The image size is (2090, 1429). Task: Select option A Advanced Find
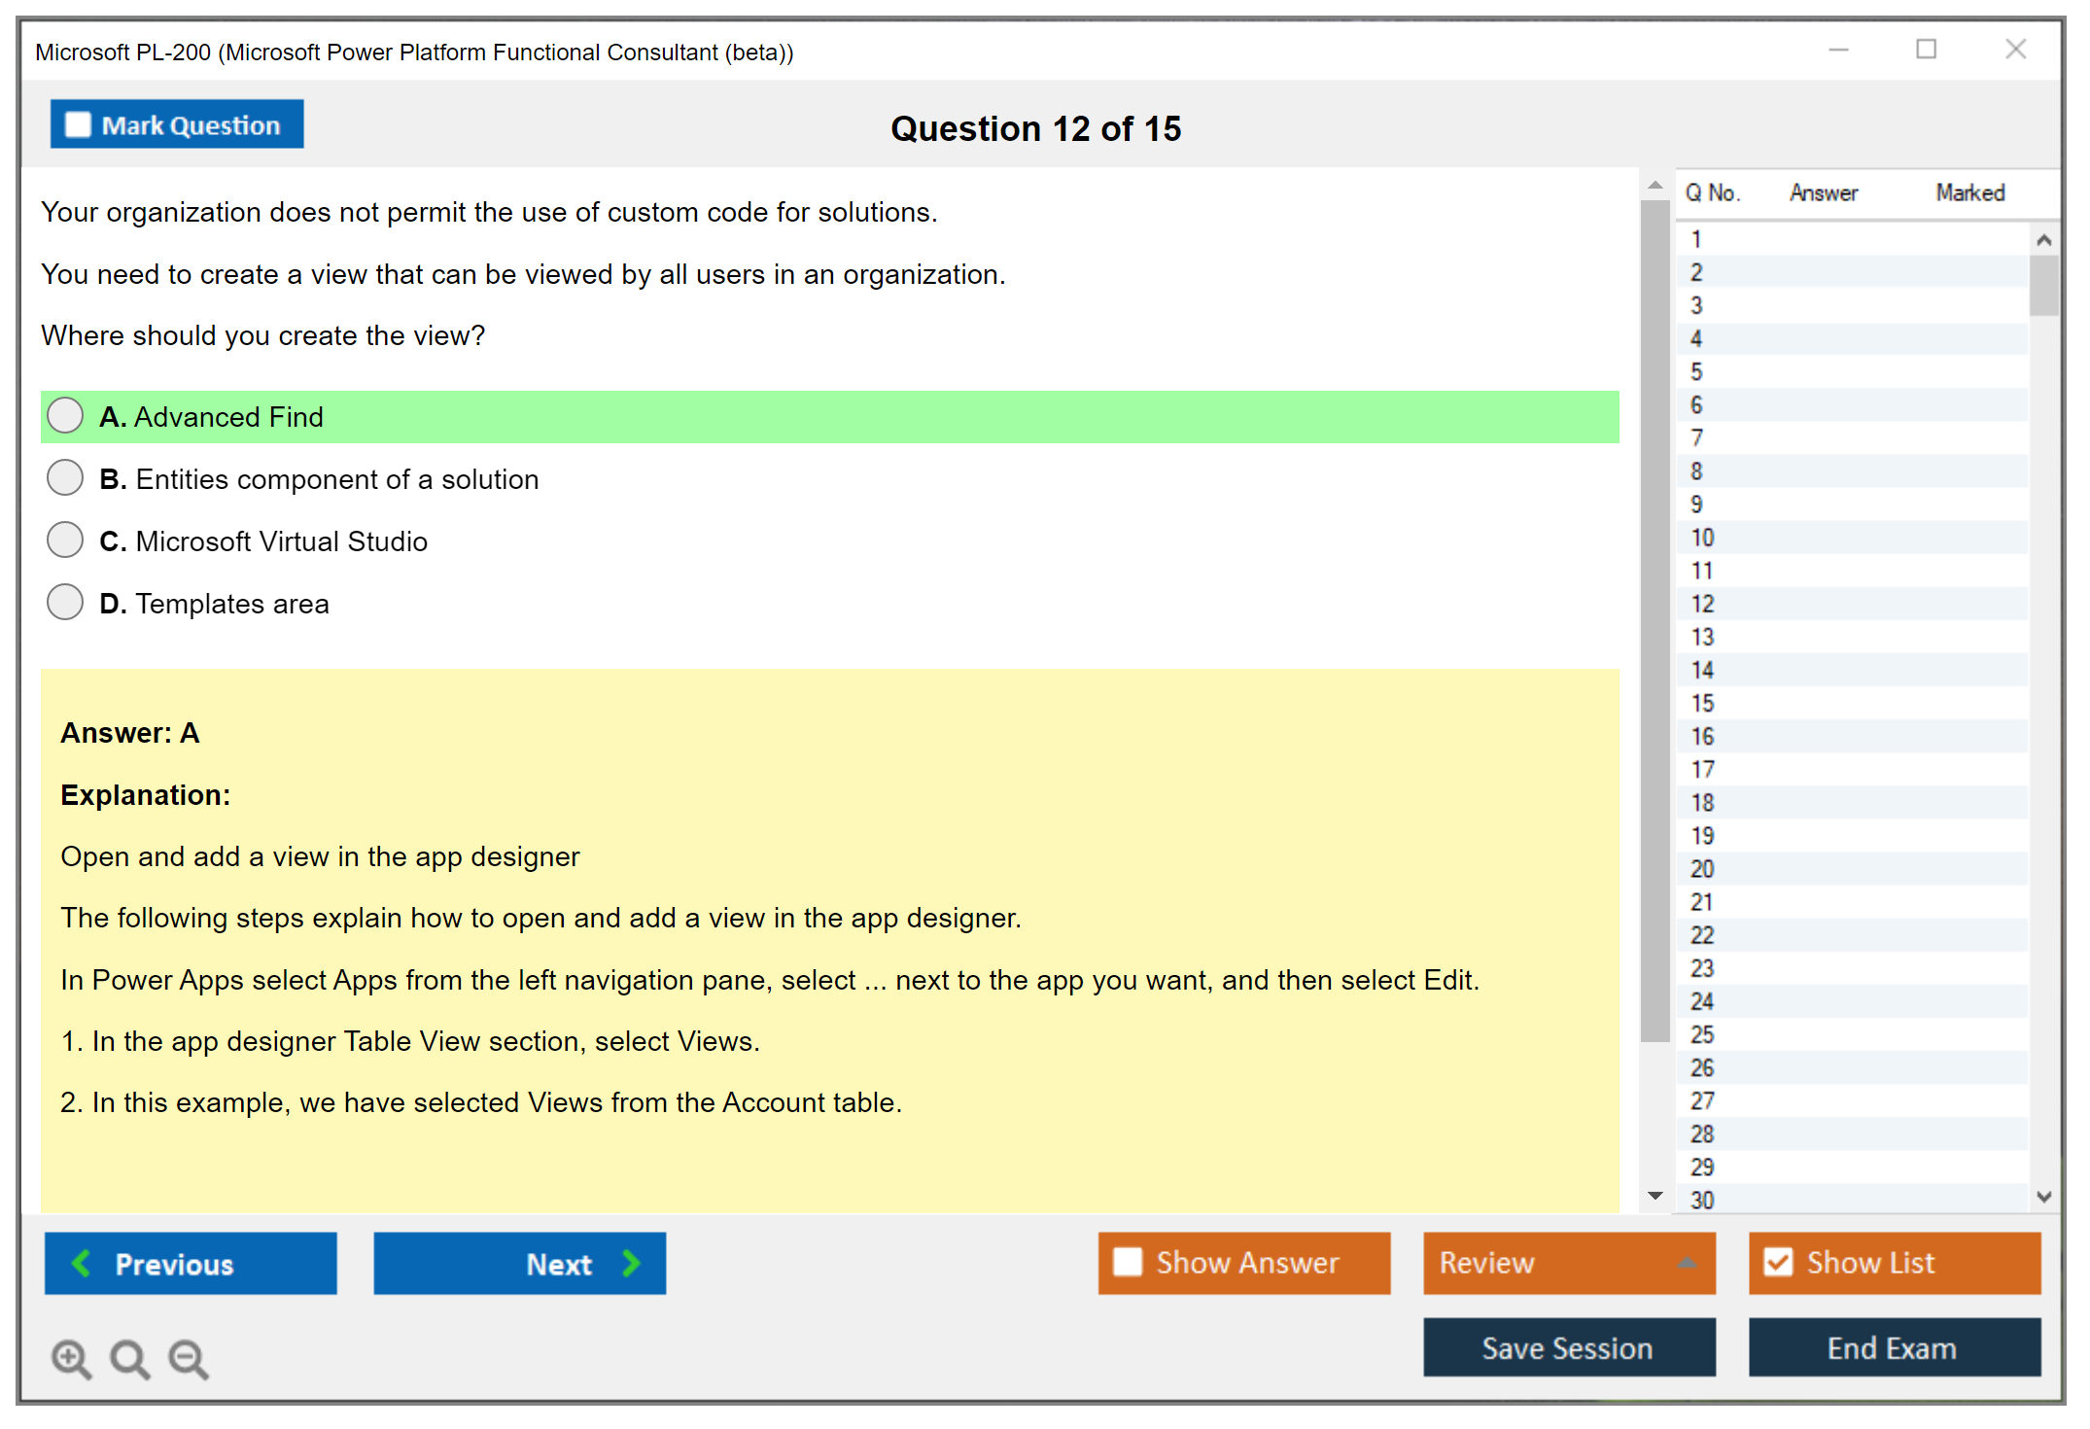(x=65, y=415)
